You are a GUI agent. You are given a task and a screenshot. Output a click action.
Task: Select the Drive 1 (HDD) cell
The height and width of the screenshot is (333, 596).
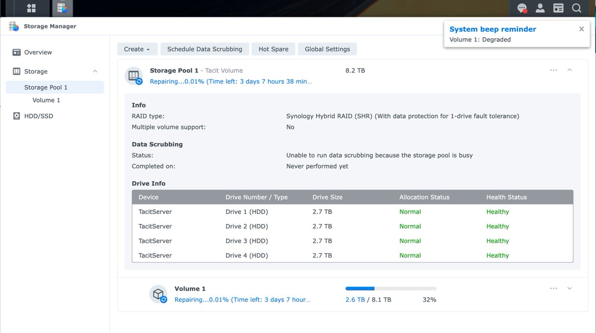point(247,212)
